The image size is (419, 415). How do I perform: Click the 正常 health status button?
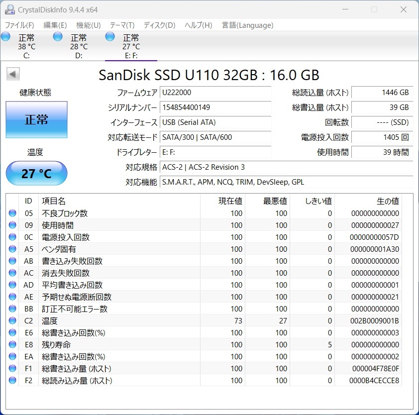(x=37, y=120)
